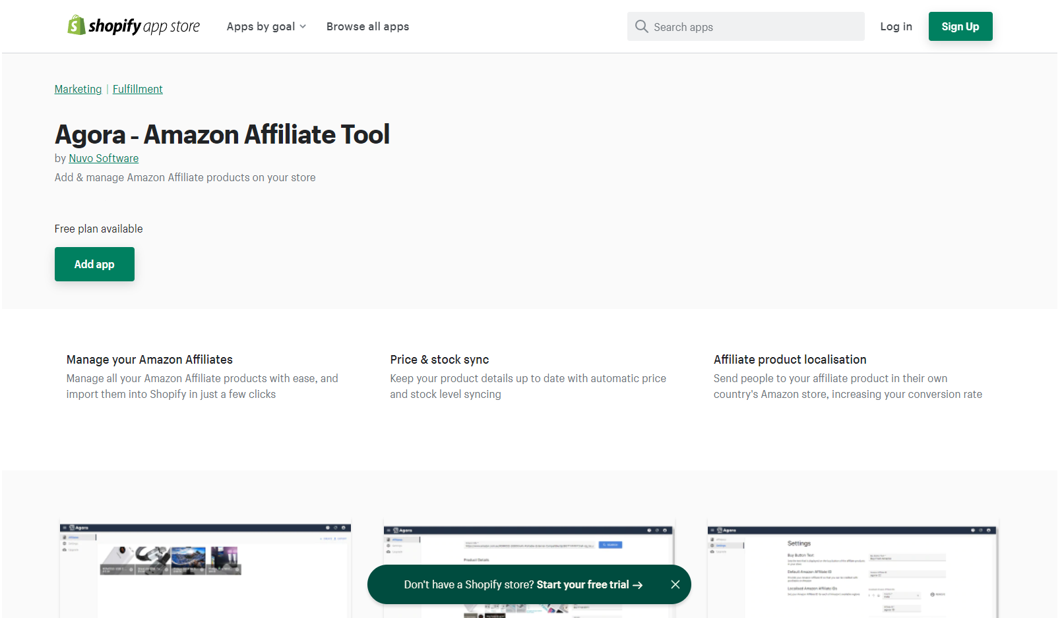Focus the Search apps field
Image resolution: width=1062 pixels, height=618 pixels.
(745, 26)
